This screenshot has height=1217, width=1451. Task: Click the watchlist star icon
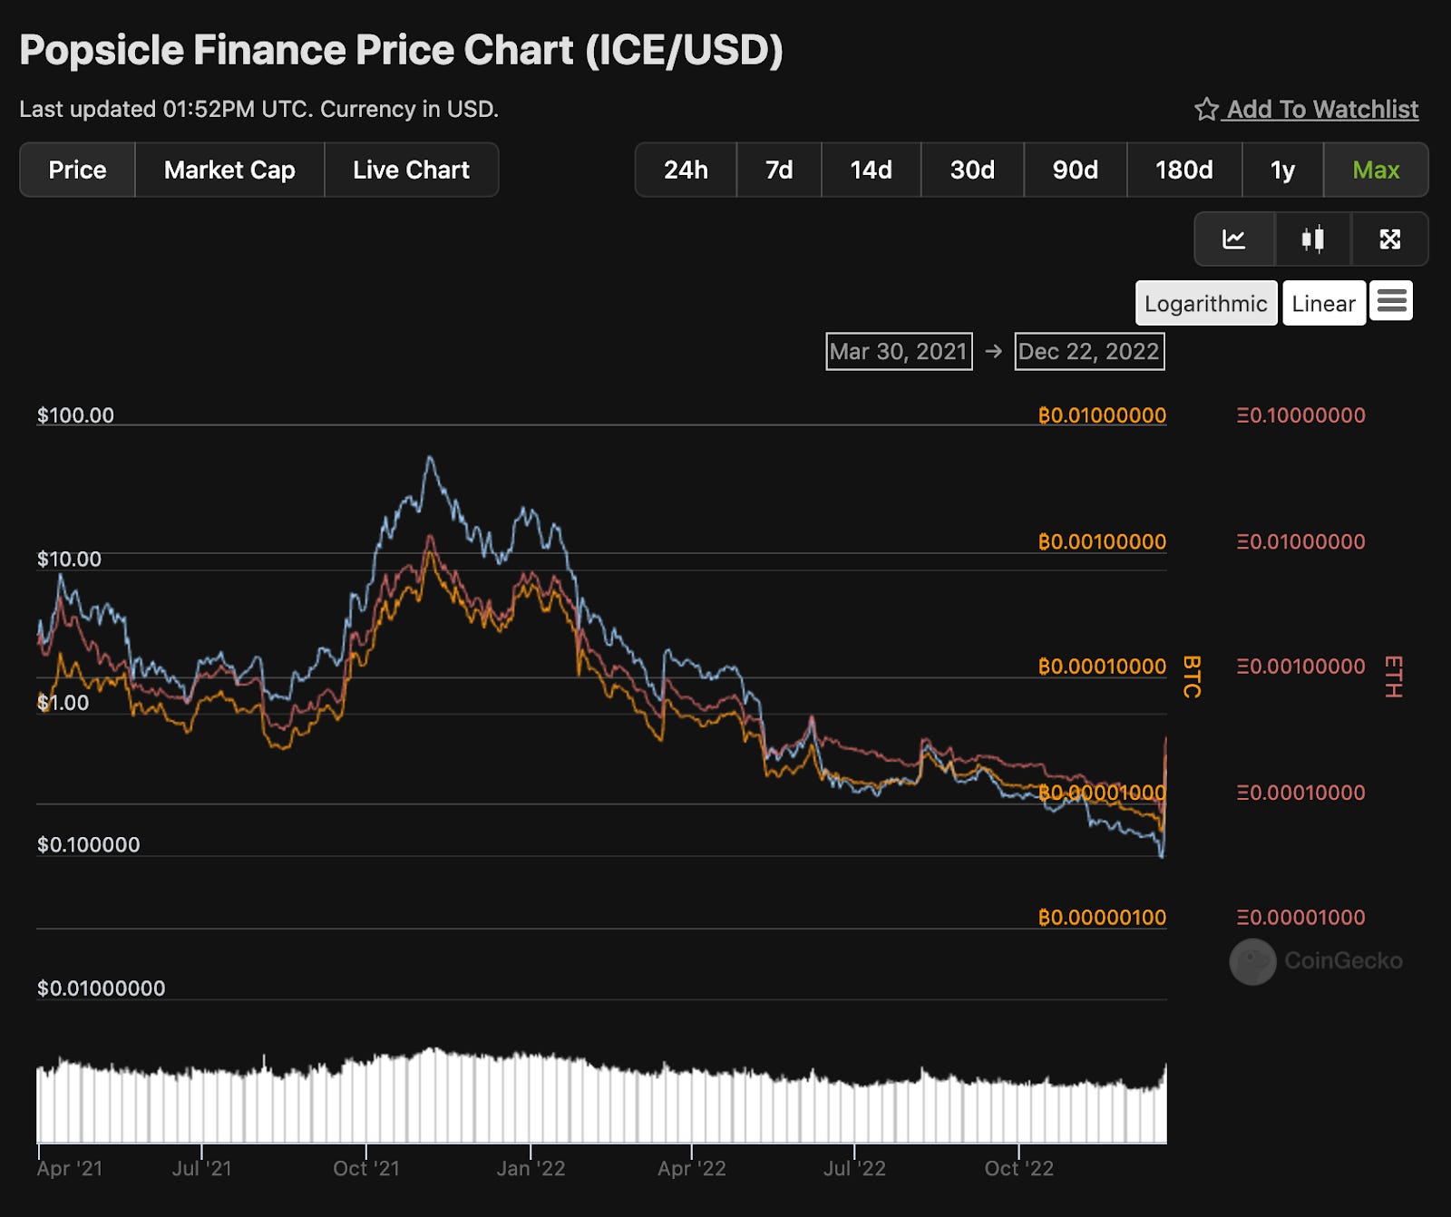(x=1206, y=110)
